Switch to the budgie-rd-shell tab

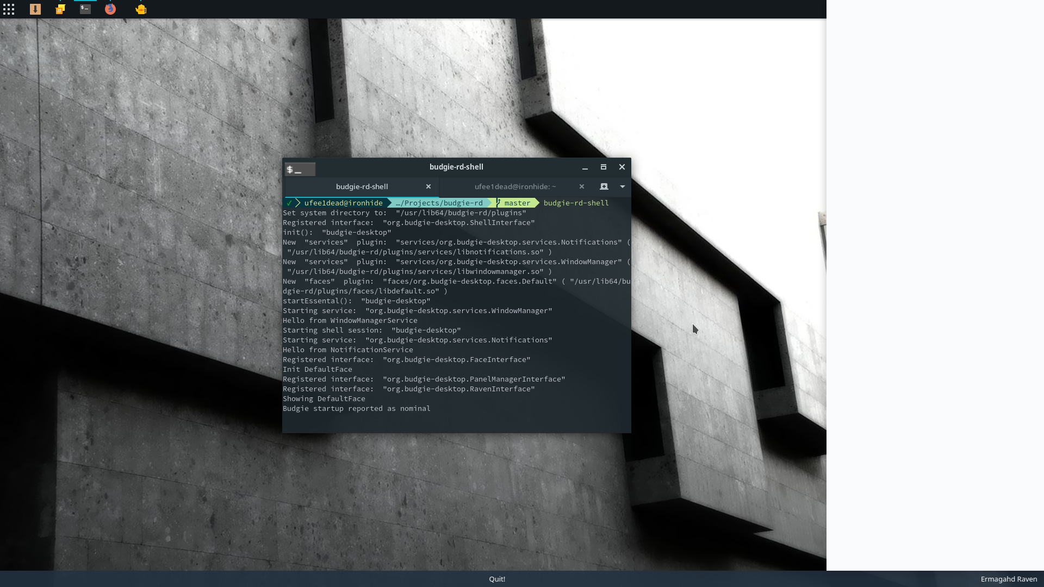362,186
